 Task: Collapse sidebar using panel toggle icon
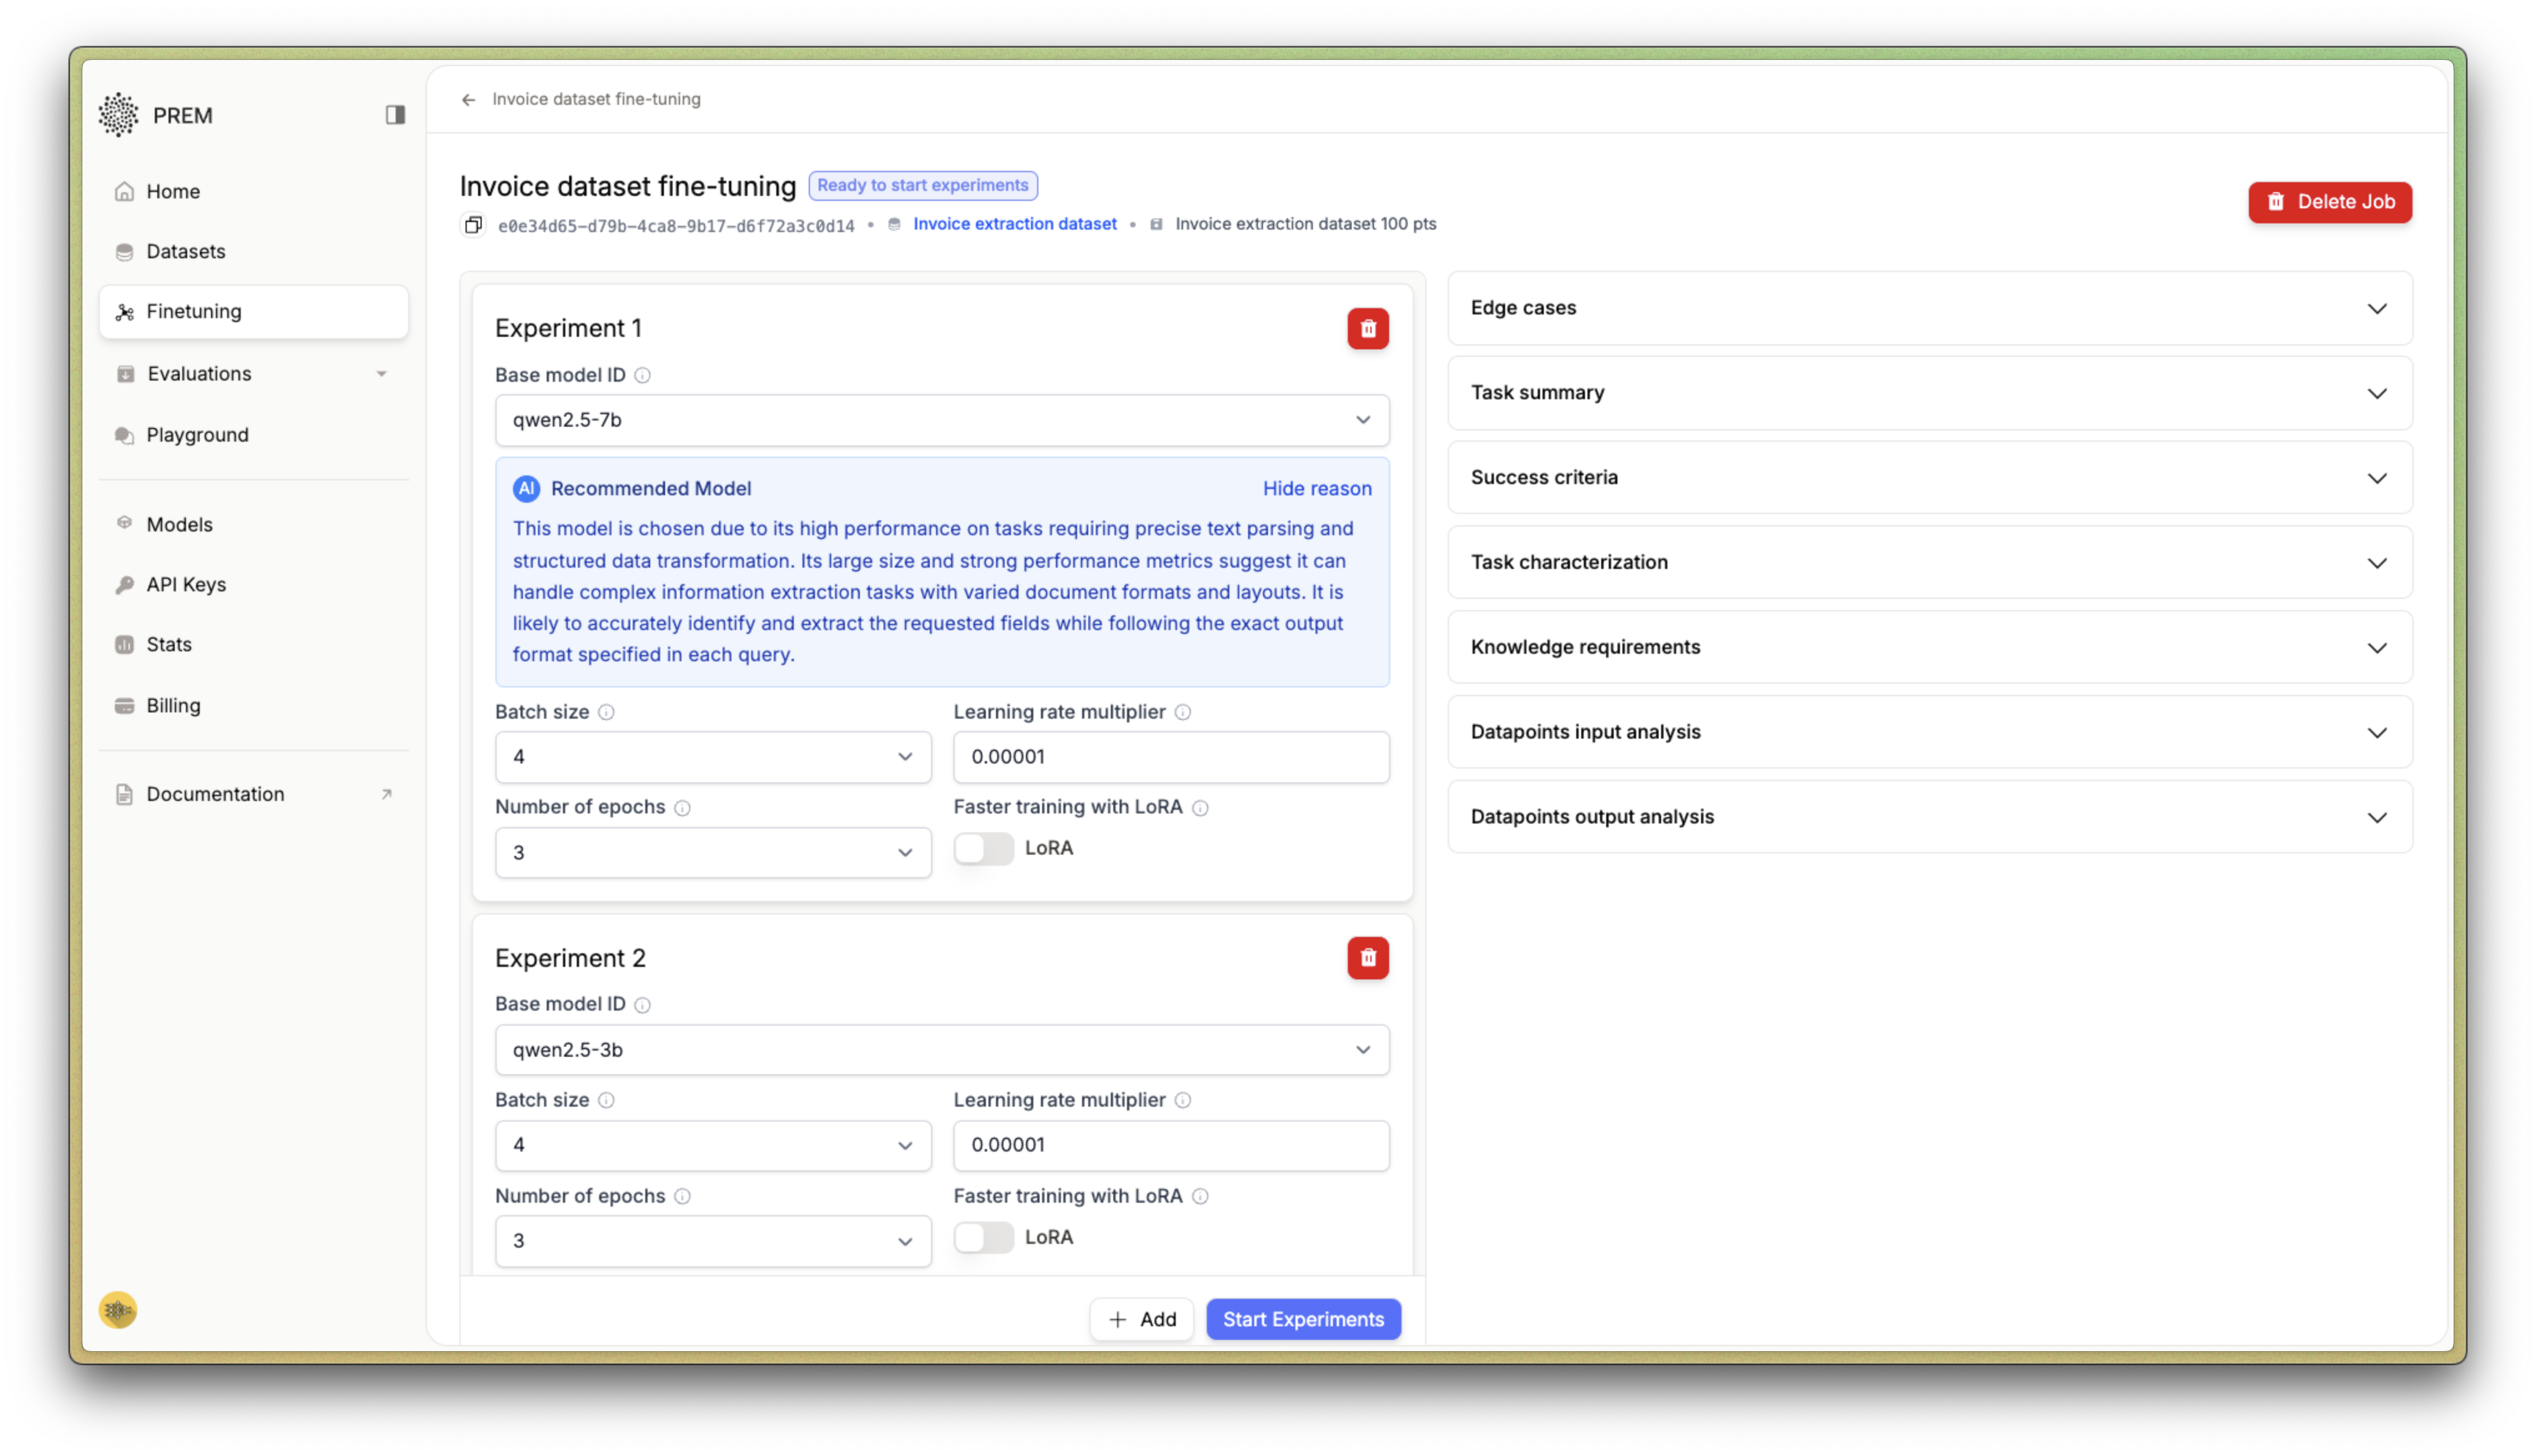click(x=395, y=115)
